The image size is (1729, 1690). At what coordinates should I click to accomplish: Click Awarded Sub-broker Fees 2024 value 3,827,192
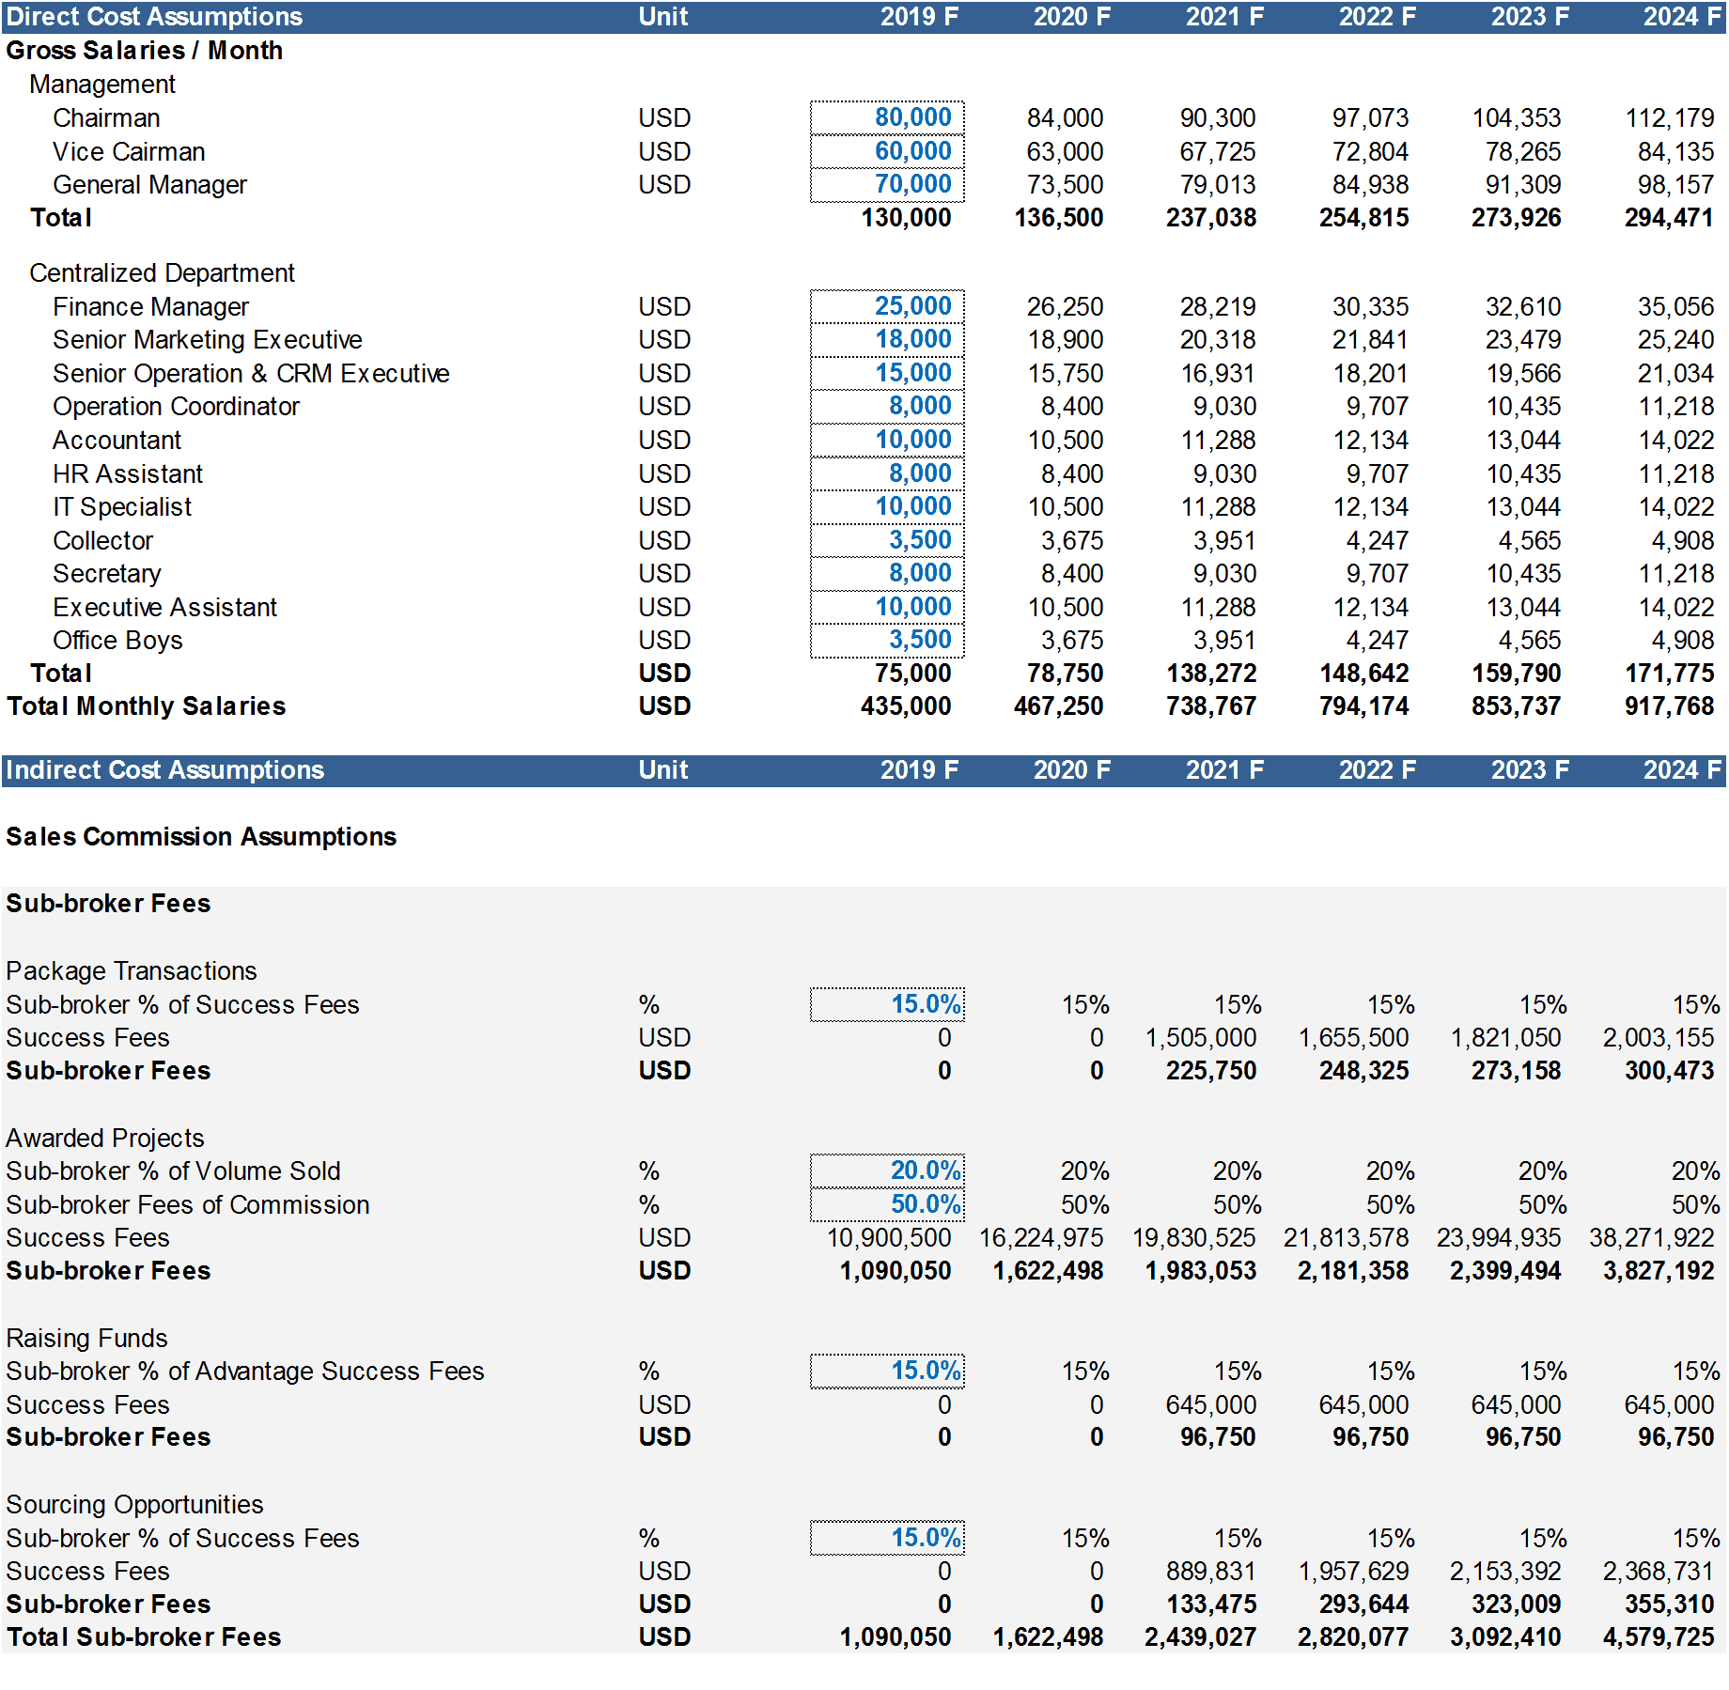tap(1658, 1271)
